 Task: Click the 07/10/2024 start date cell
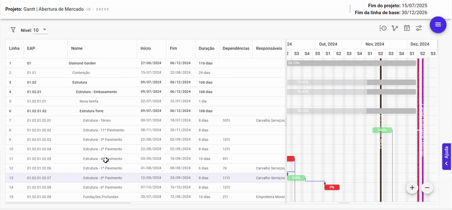coord(151,187)
